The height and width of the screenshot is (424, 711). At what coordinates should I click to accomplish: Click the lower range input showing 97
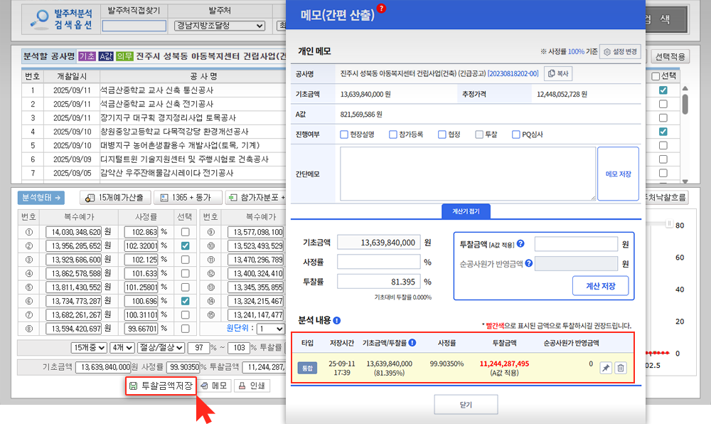(198, 348)
